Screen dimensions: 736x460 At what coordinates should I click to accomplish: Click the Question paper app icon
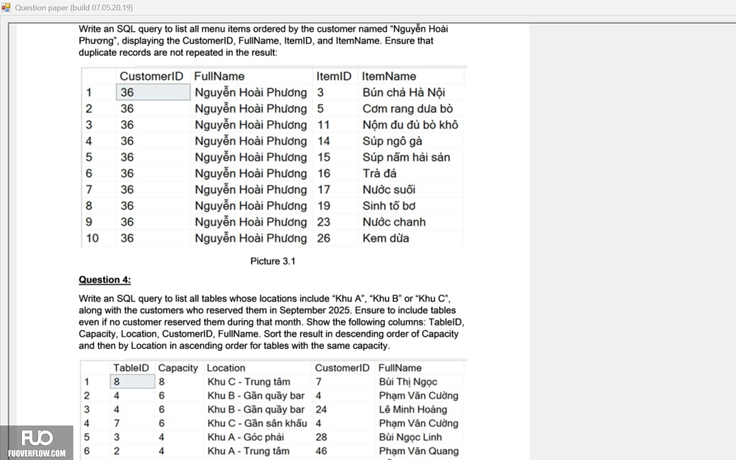point(6,7)
